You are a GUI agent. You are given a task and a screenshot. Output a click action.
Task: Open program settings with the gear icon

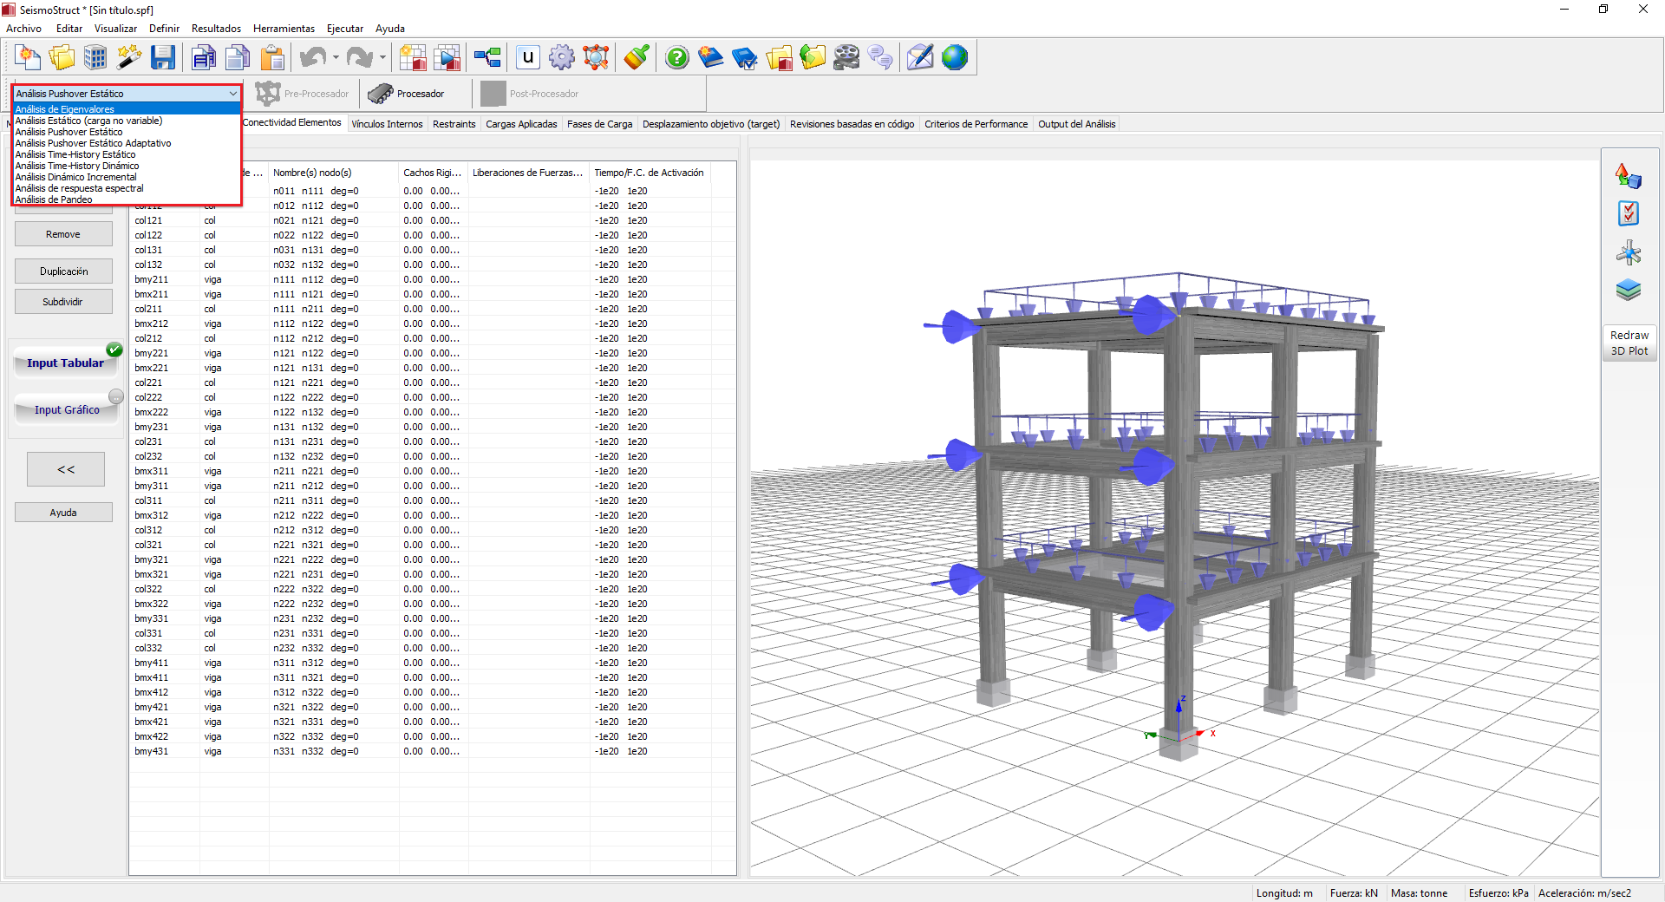pos(561,58)
